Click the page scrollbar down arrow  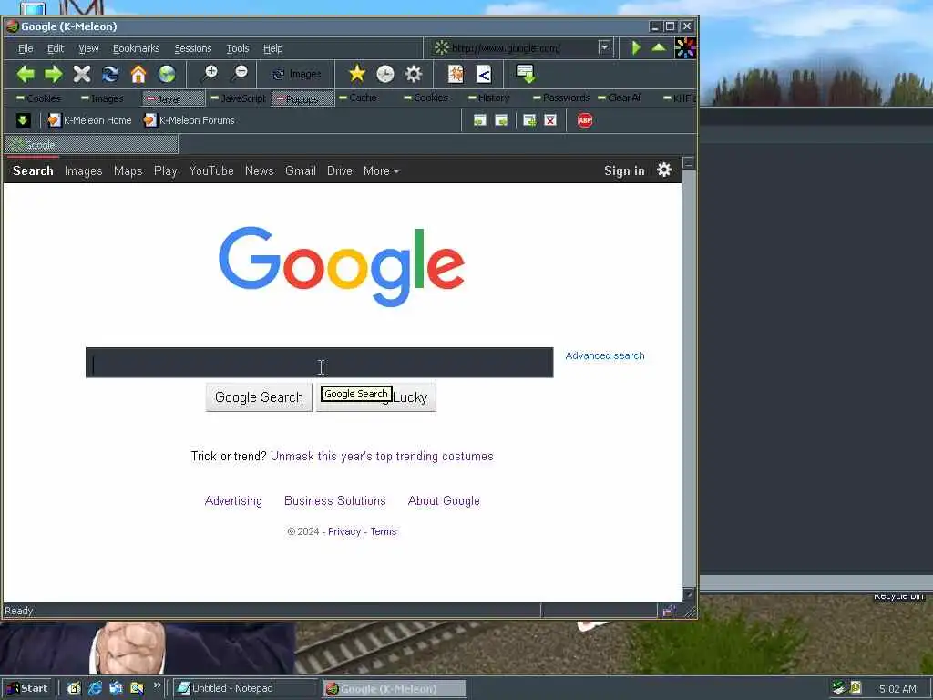click(689, 593)
